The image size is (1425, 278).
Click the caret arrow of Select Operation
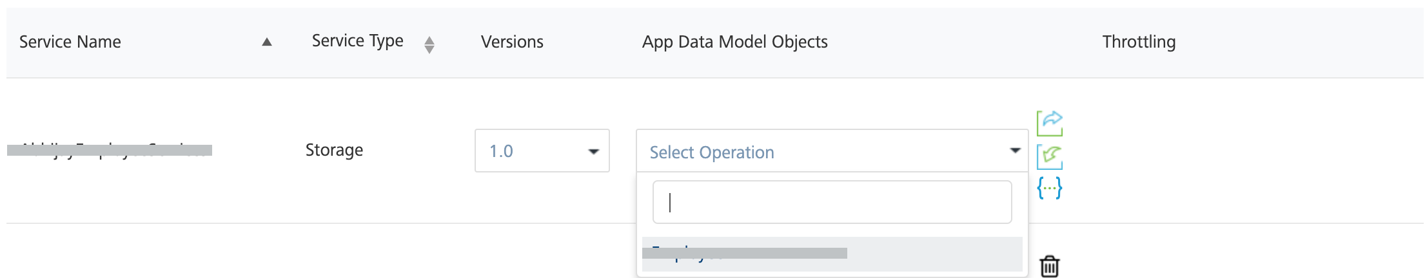tap(1015, 151)
